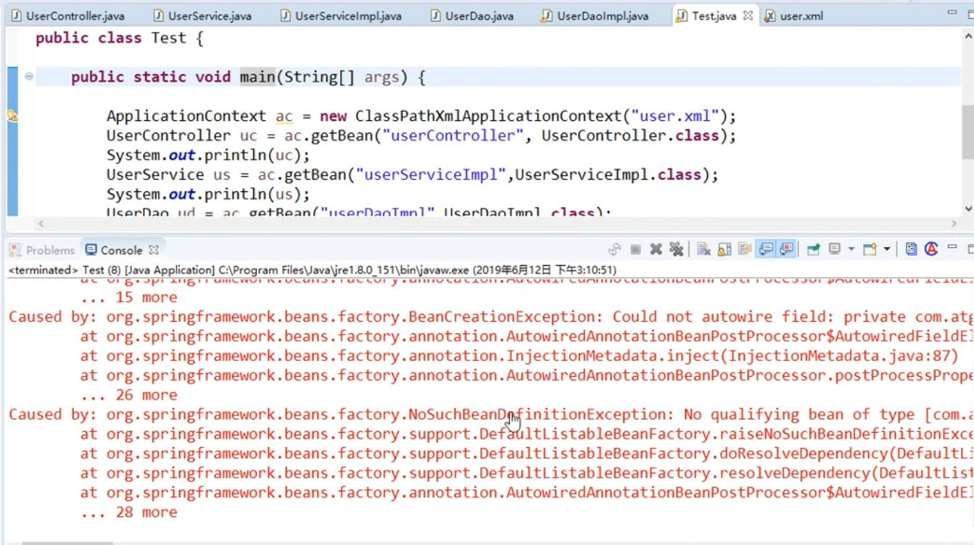
Task: Click the doResolveDependency stack trace line
Action: click(x=527, y=454)
